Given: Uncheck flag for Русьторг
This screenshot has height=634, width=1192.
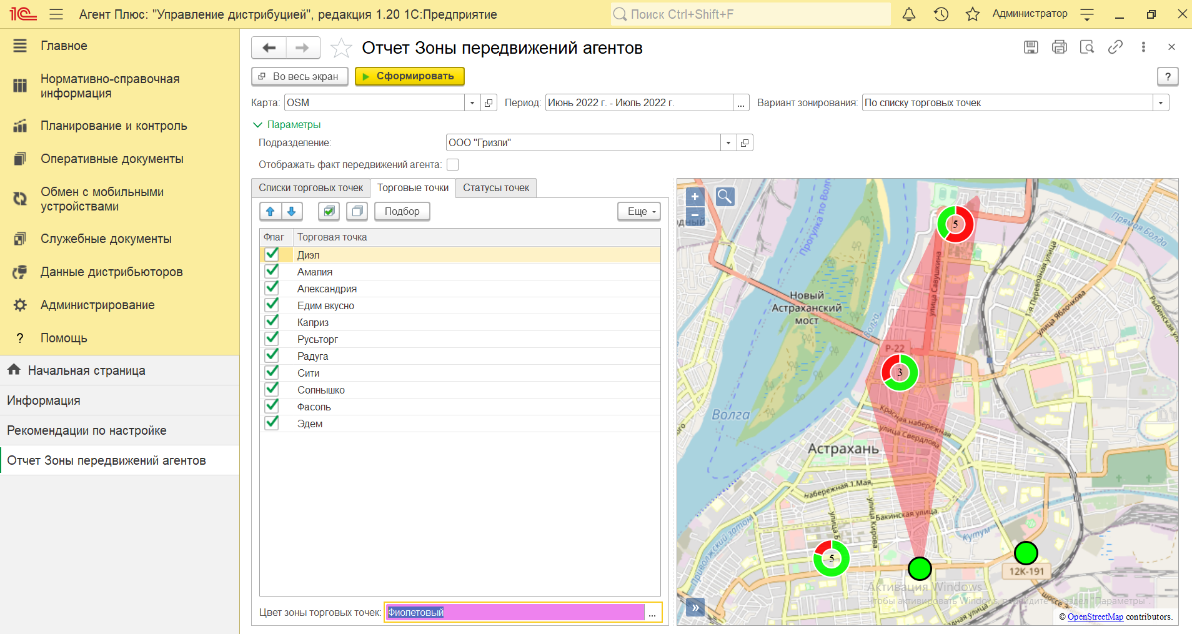Looking at the screenshot, I should tap(272, 339).
